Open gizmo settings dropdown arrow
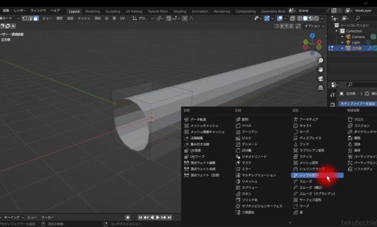 tap(272, 19)
